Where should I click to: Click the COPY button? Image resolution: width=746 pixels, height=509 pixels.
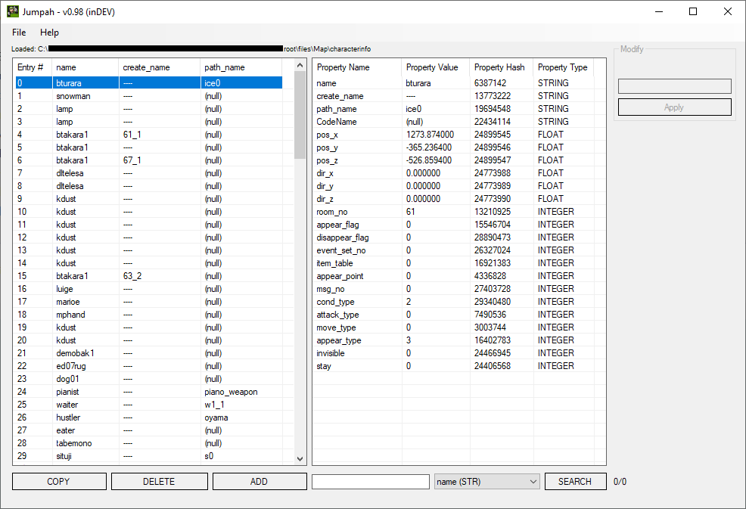(x=59, y=482)
